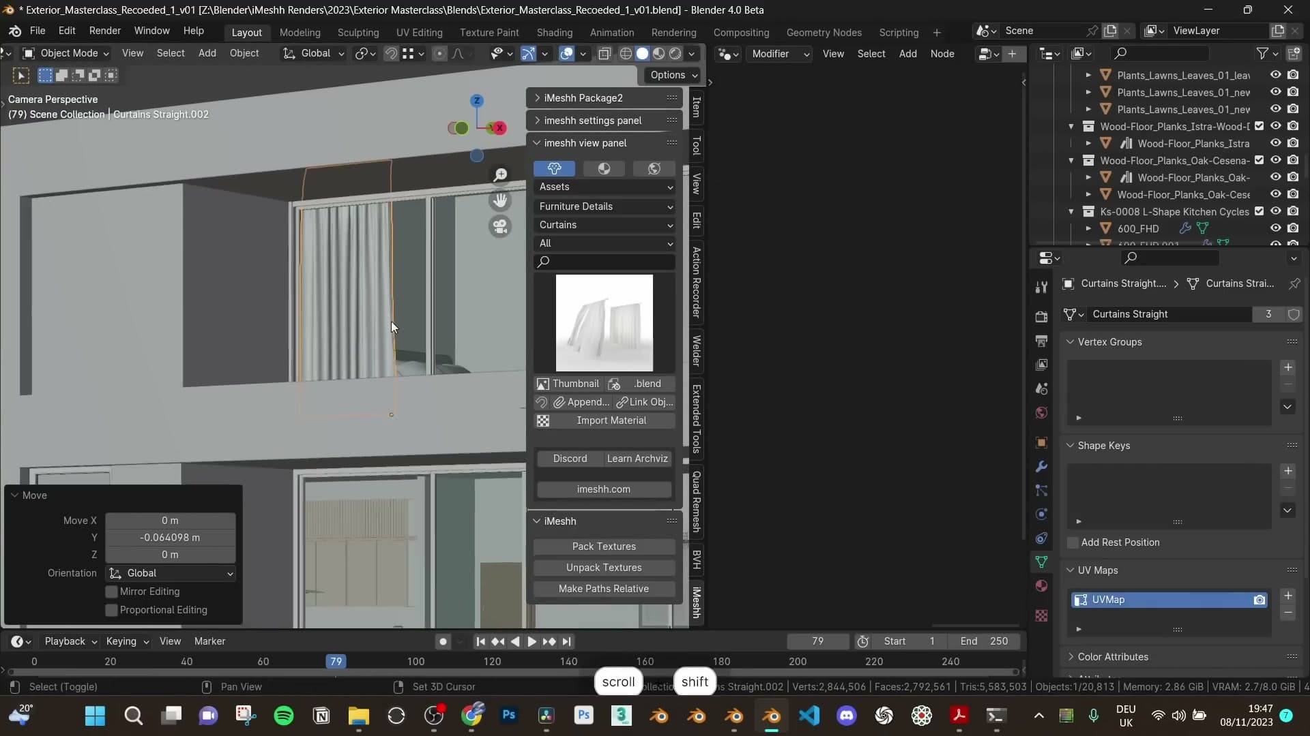Open the Keying menu in the timeline
Image resolution: width=1310 pixels, height=736 pixels.
(x=127, y=641)
